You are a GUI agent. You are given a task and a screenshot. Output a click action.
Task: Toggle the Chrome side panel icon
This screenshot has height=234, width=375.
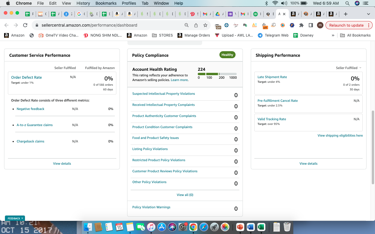tap(311, 25)
